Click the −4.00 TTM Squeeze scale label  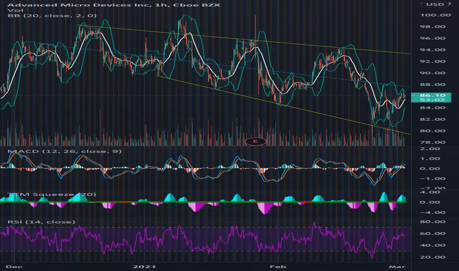(x=432, y=212)
